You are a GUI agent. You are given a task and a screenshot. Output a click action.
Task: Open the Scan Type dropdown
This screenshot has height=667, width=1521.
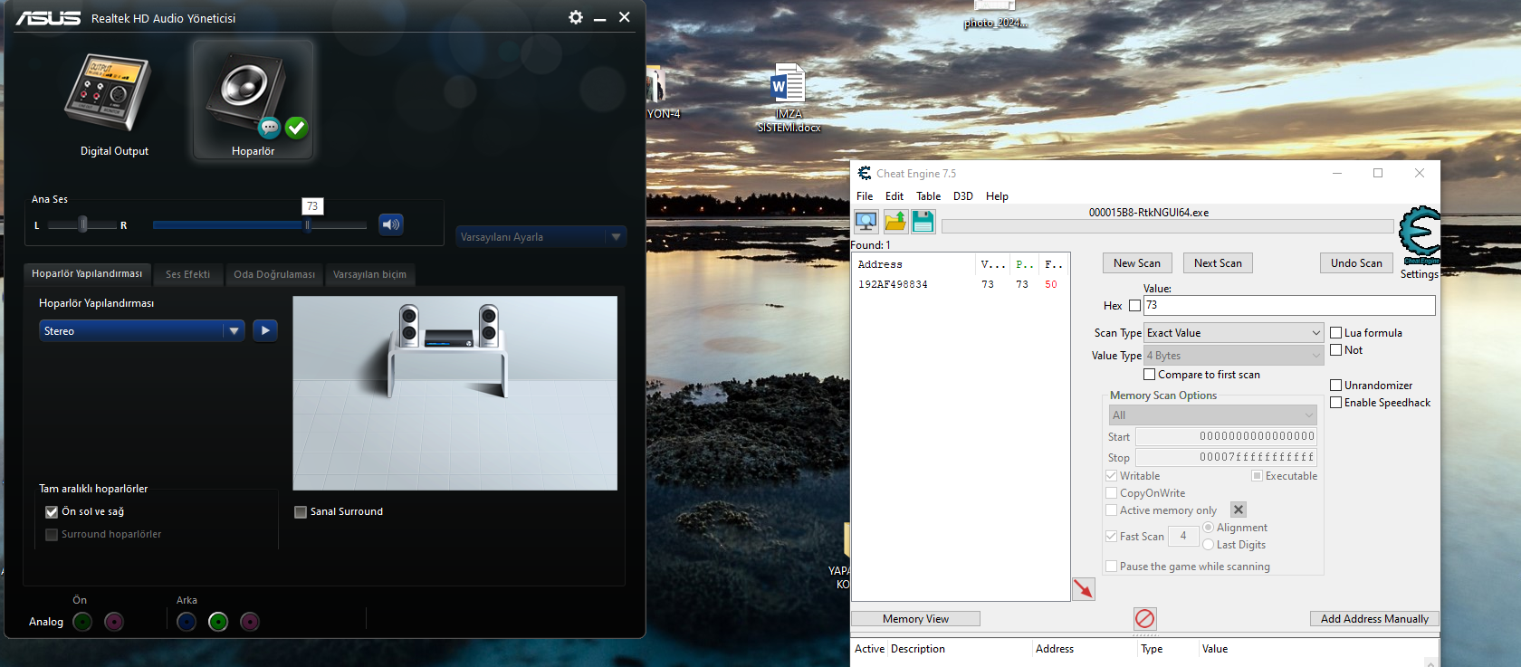1234,333
